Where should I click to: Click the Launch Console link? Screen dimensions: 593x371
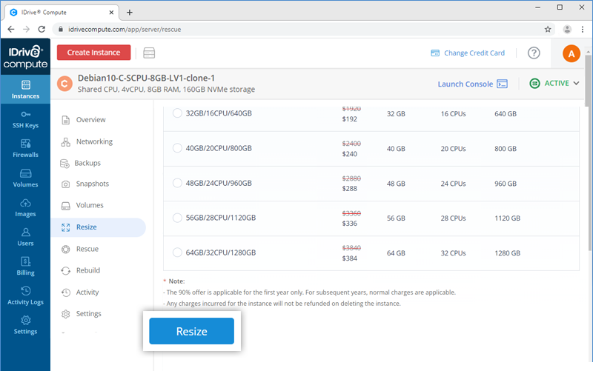pyautogui.click(x=473, y=84)
